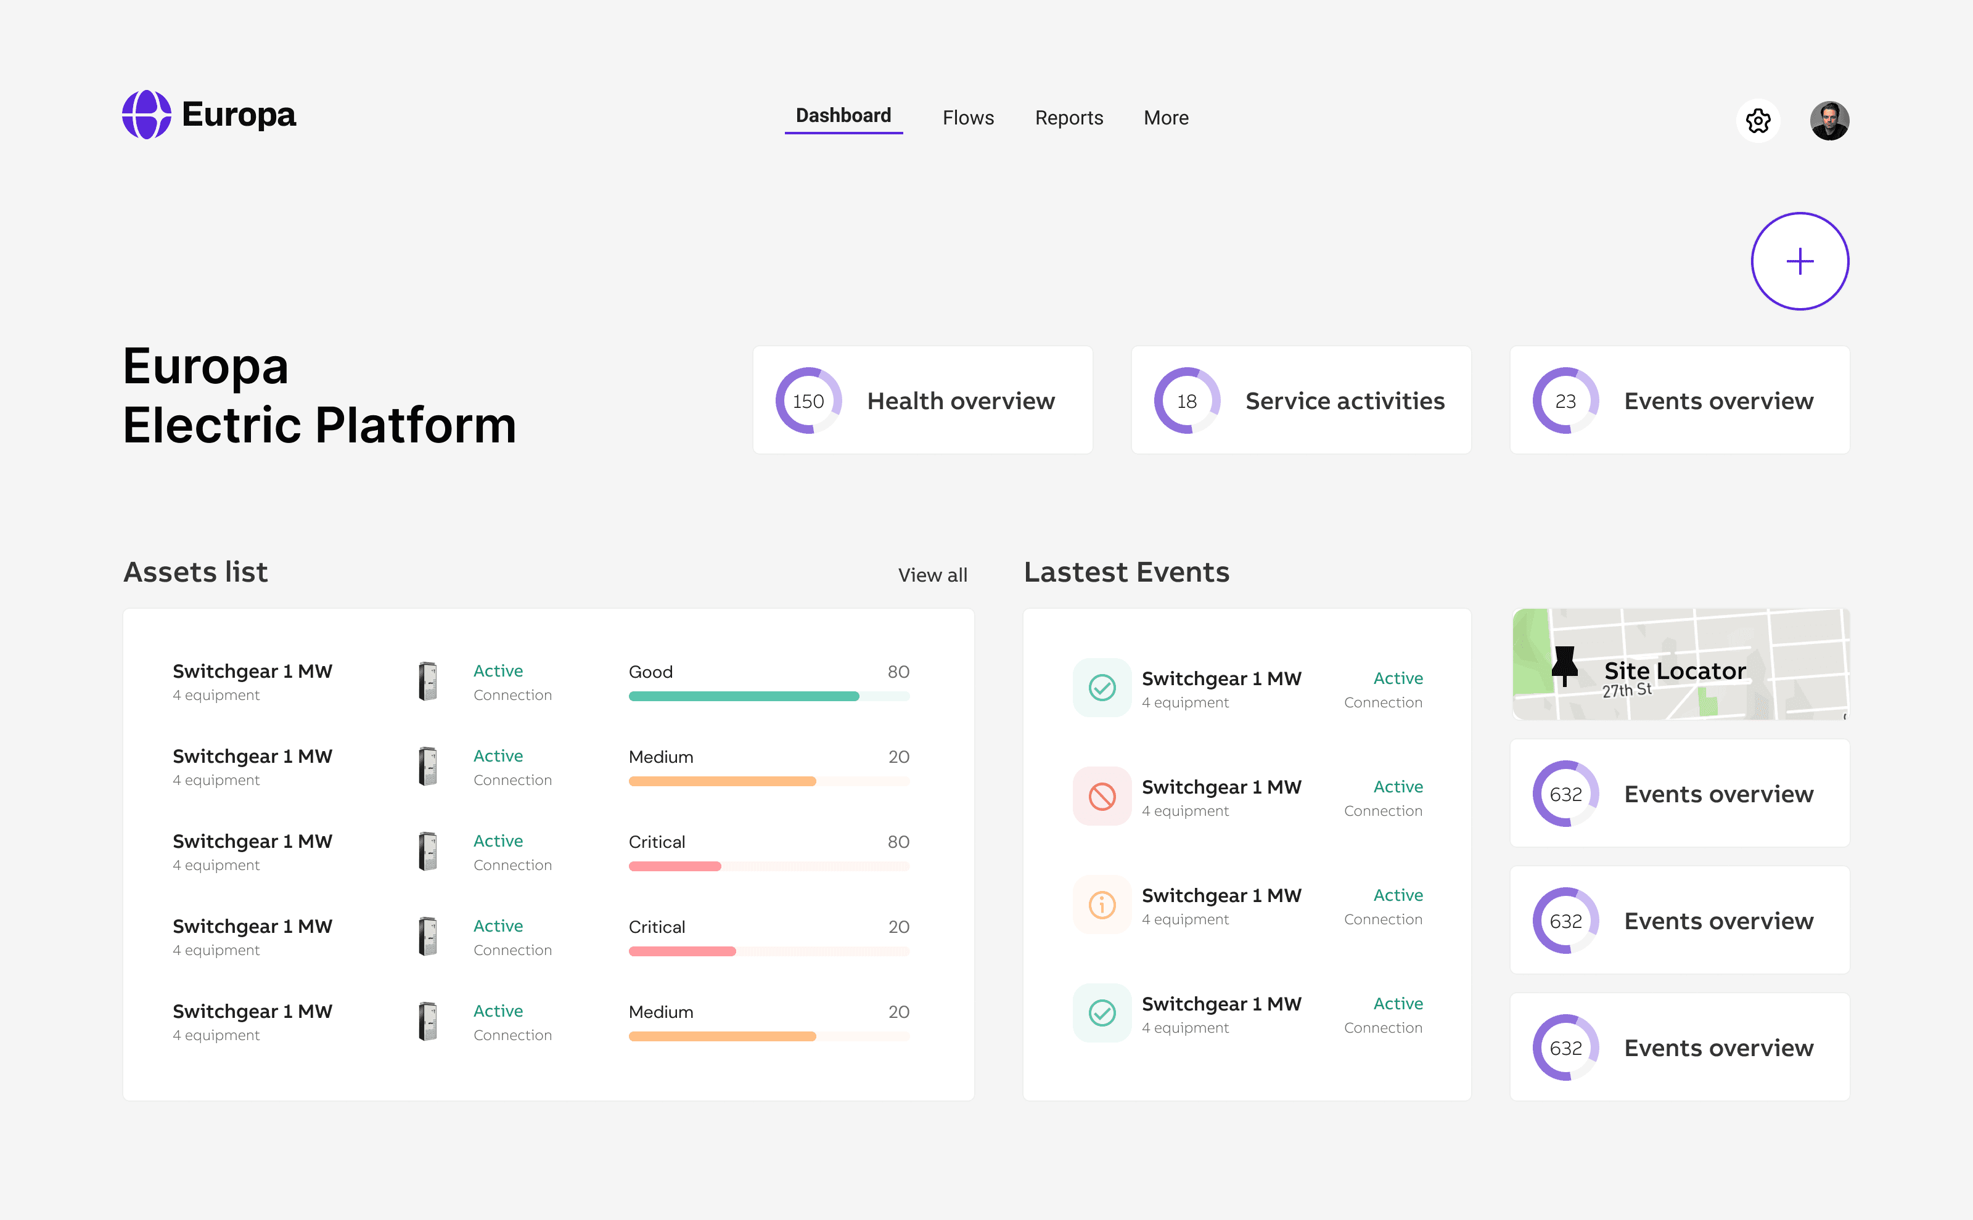Click the Europa globe logo

(x=146, y=115)
